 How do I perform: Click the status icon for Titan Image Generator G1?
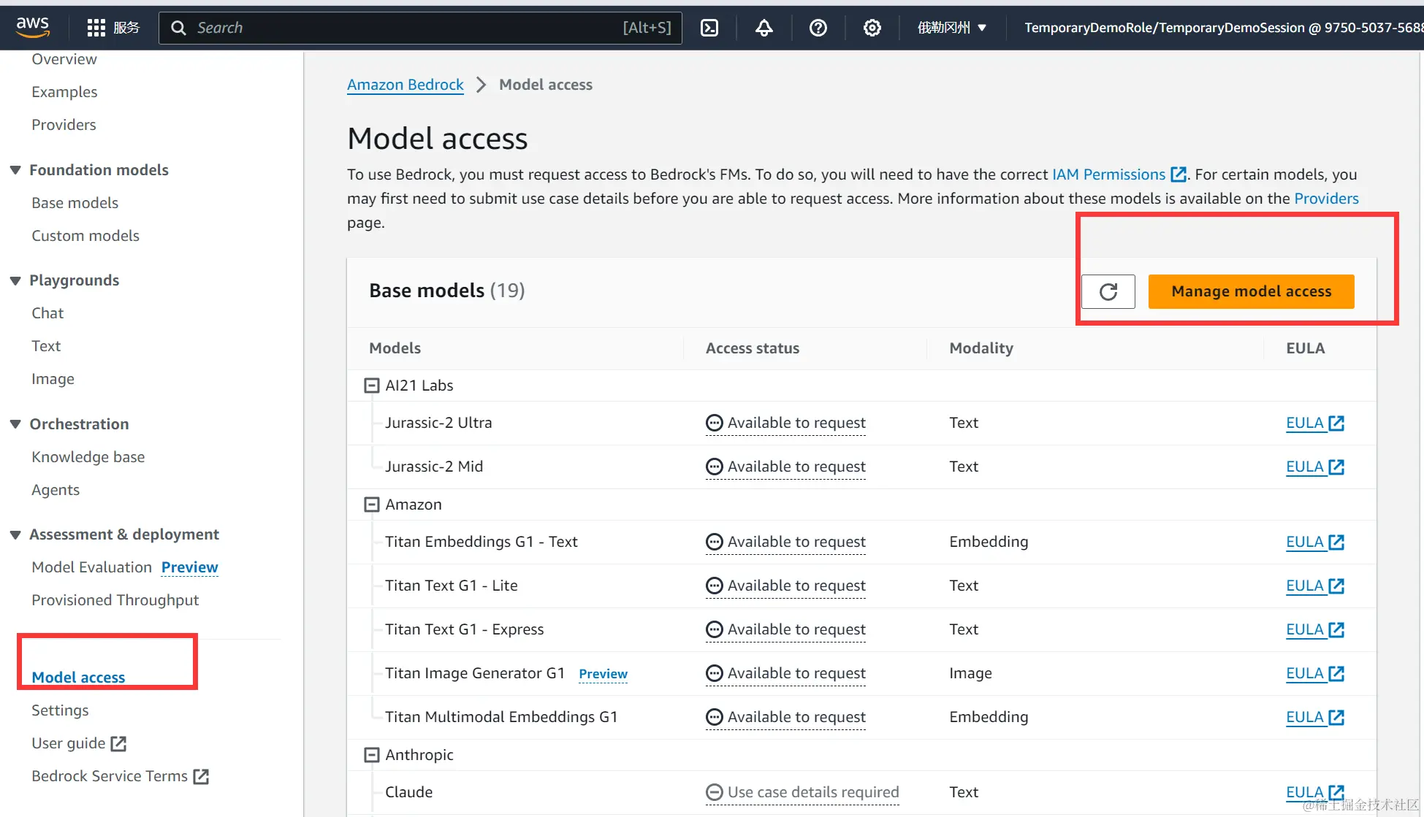(x=715, y=673)
